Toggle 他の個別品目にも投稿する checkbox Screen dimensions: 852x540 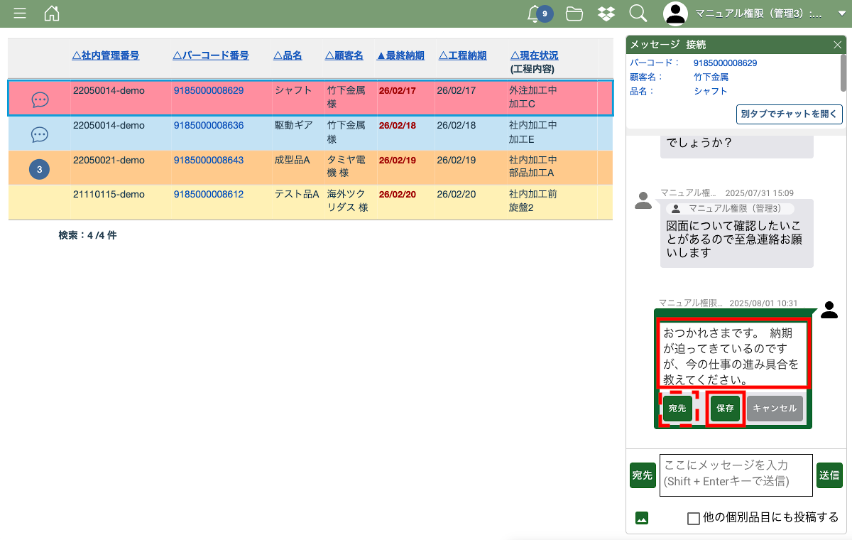(x=694, y=518)
